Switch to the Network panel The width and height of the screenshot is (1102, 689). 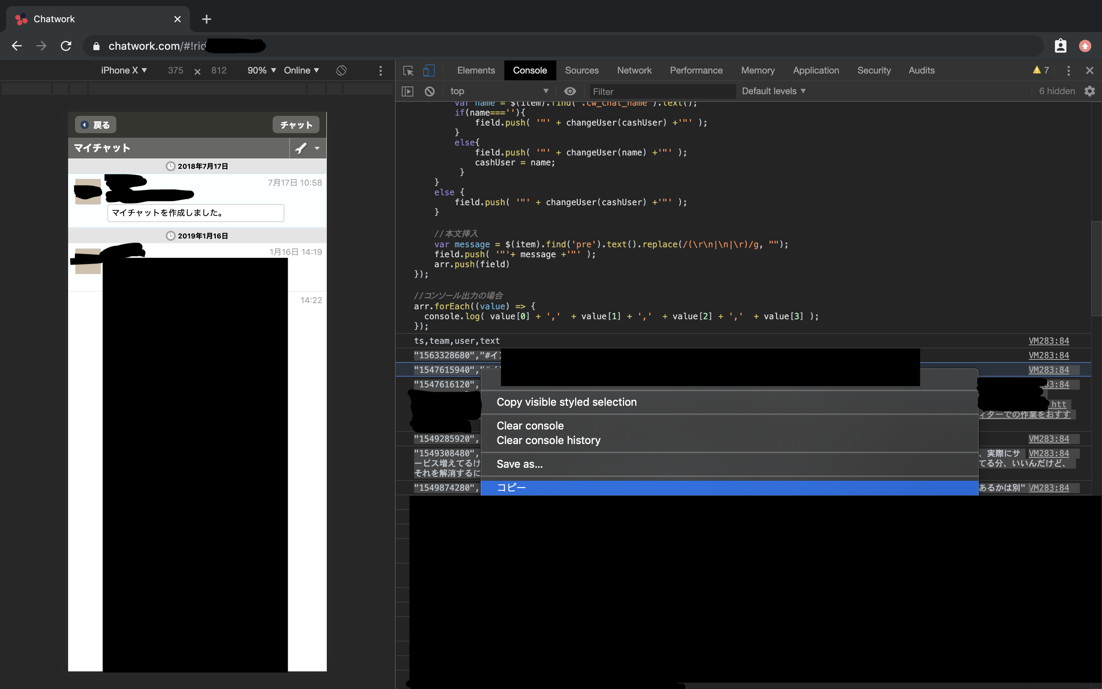(x=634, y=70)
